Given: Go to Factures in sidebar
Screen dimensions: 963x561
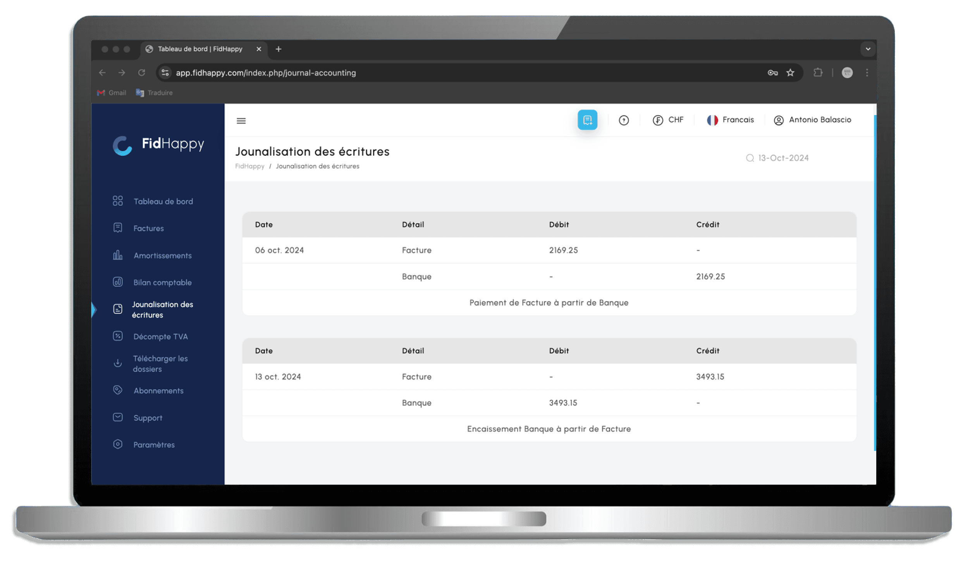Looking at the screenshot, I should click(x=148, y=229).
